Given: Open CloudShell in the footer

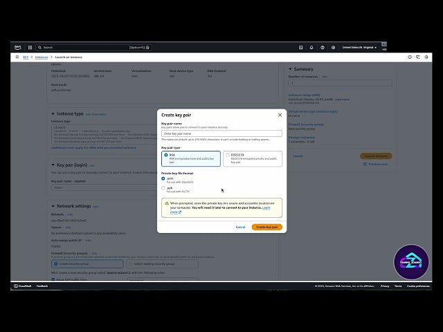Looking at the screenshot, I should (x=23, y=286).
